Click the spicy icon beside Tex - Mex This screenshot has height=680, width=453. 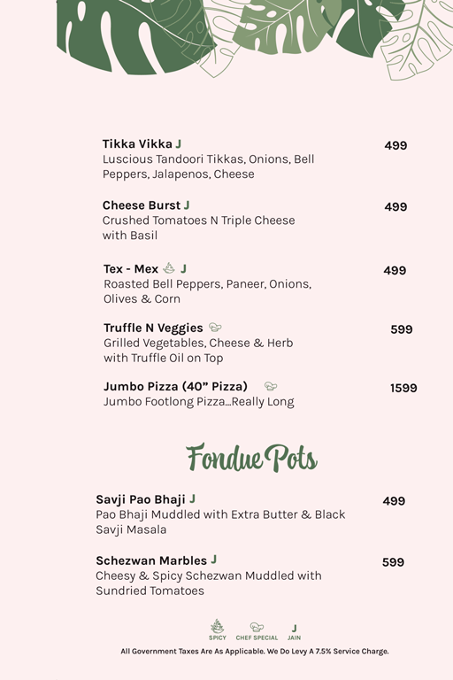169,268
